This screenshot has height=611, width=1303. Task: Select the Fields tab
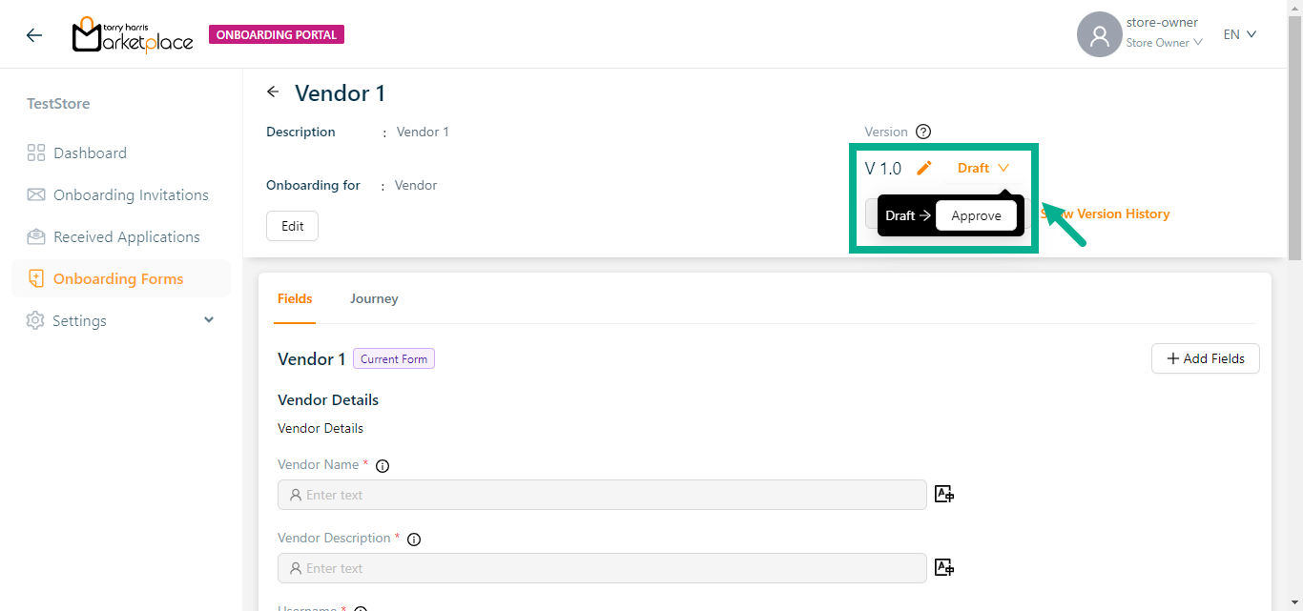295,299
